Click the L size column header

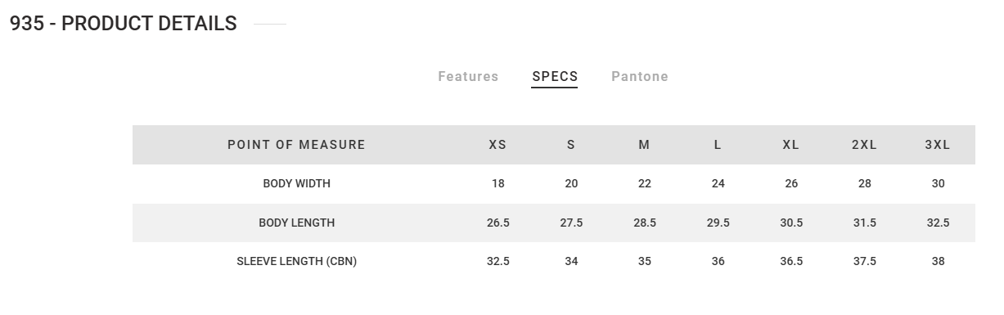point(718,145)
